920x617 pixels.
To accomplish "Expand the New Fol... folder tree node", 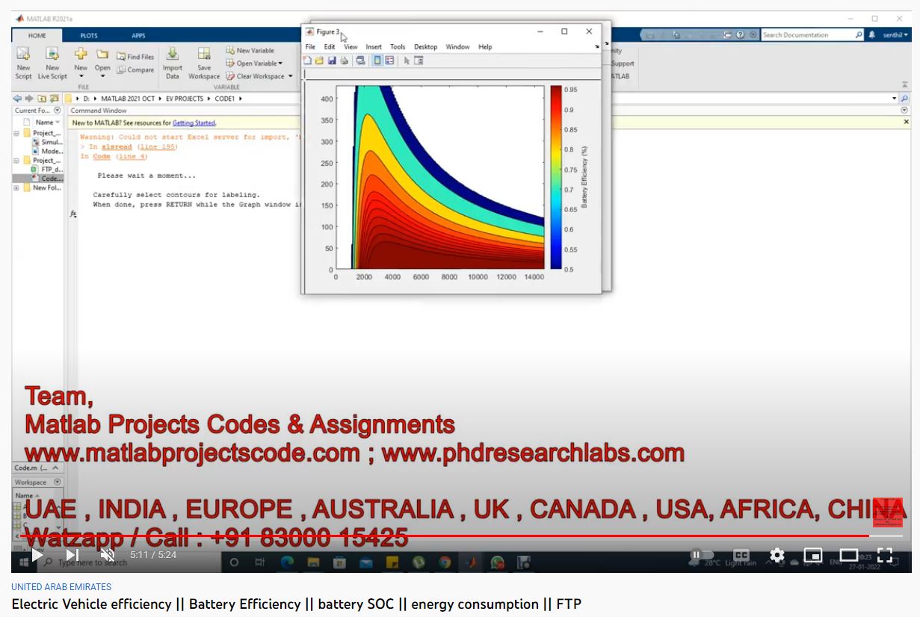I will [16, 188].
